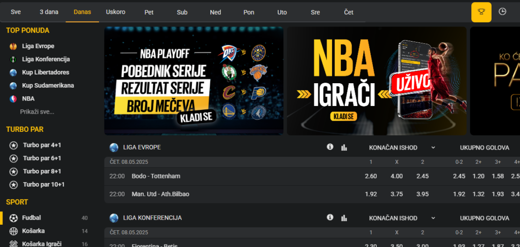
Task: Click the star icon for Turbo par 6+1
Action: coord(14,159)
